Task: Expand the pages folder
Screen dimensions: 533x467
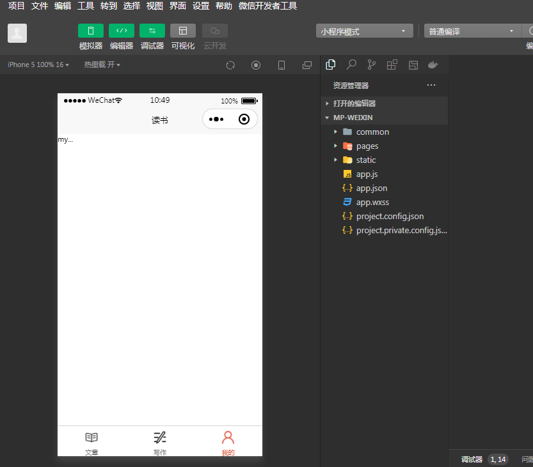Action: tap(384, 146)
